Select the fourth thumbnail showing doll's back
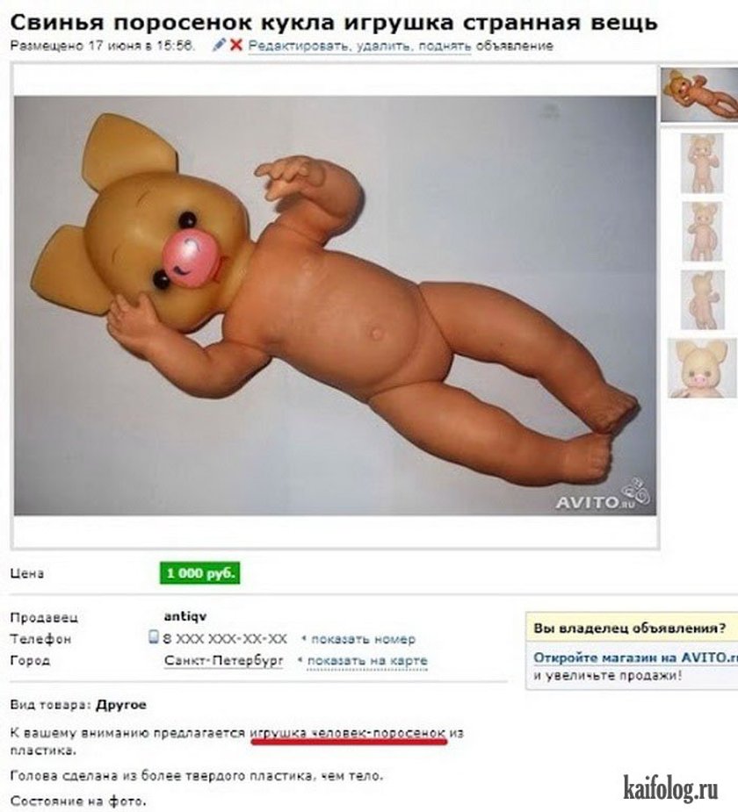 (702, 300)
